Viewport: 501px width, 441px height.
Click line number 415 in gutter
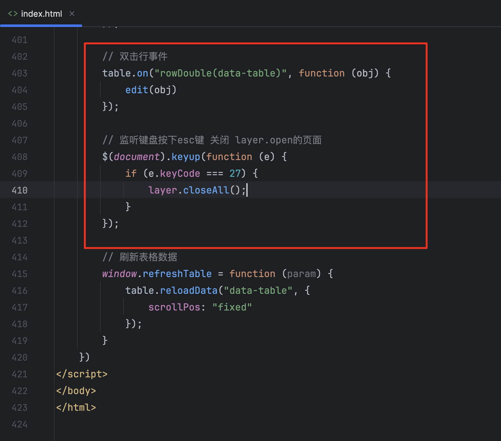(20, 274)
